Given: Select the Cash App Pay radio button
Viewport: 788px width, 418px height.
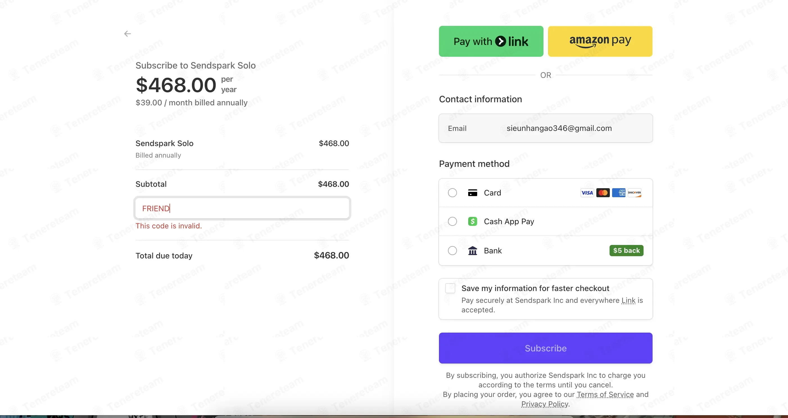Looking at the screenshot, I should (x=452, y=221).
